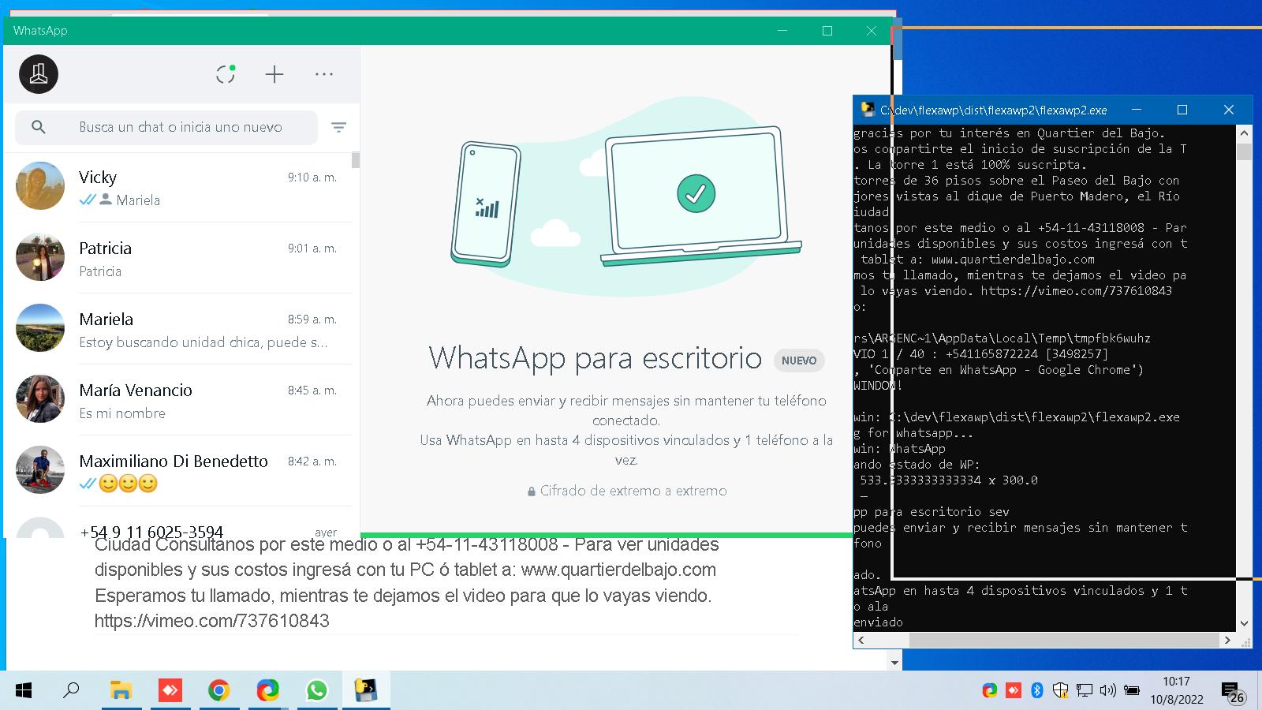Click Patricia's profile avatar
Viewport: 1262px width, 710px height.
pos(40,257)
